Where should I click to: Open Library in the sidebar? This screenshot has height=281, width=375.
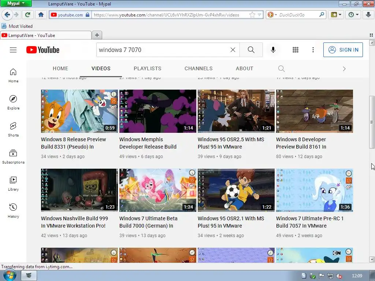point(13,184)
